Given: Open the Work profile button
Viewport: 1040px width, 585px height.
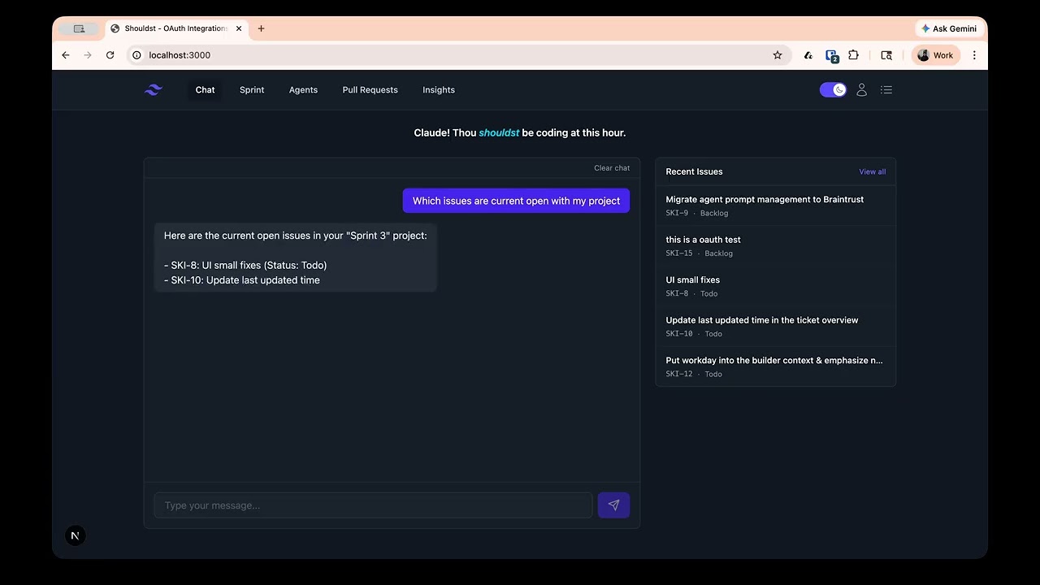Looking at the screenshot, I should point(936,55).
